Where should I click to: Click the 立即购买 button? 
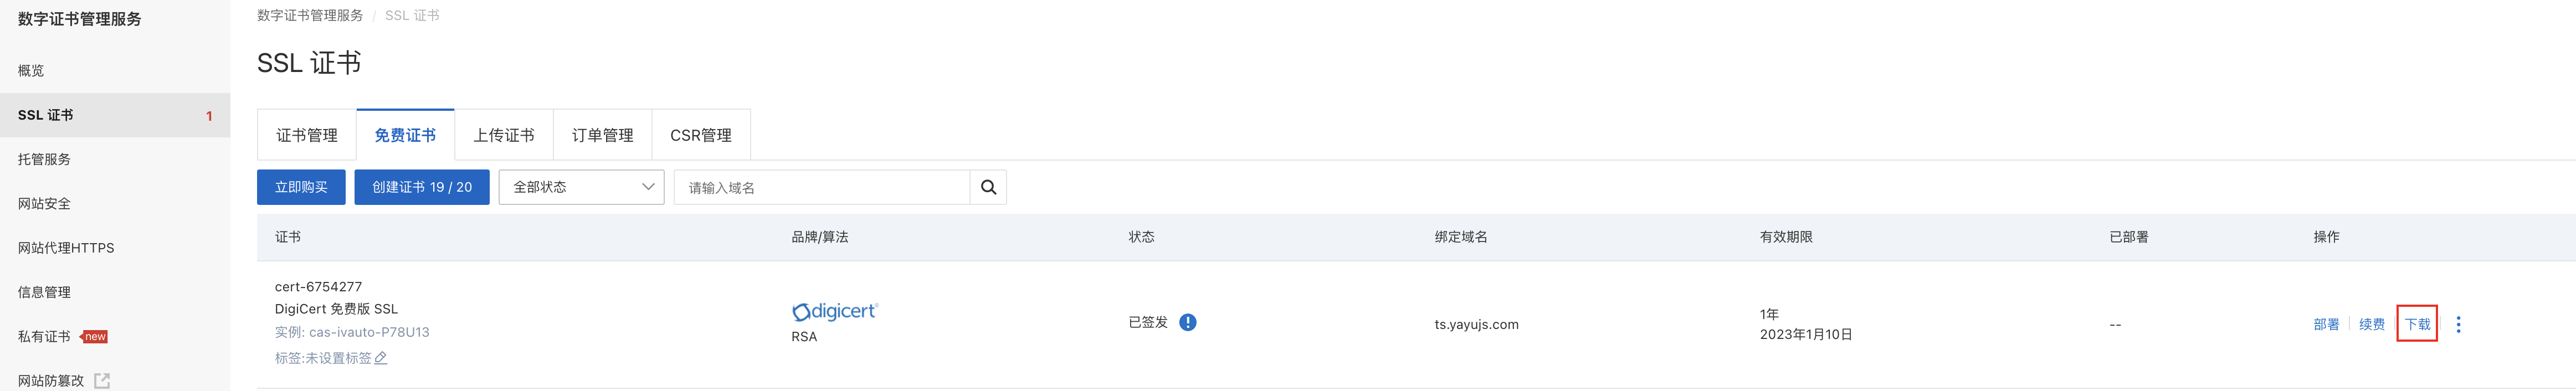[x=301, y=187]
